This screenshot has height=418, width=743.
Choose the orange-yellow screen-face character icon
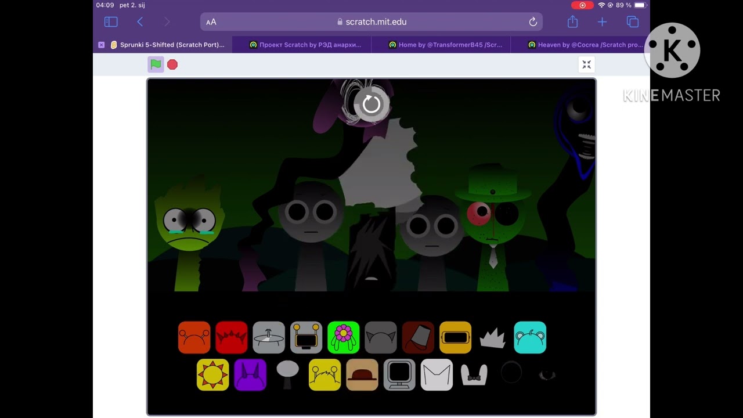click(x=456, y=337)
